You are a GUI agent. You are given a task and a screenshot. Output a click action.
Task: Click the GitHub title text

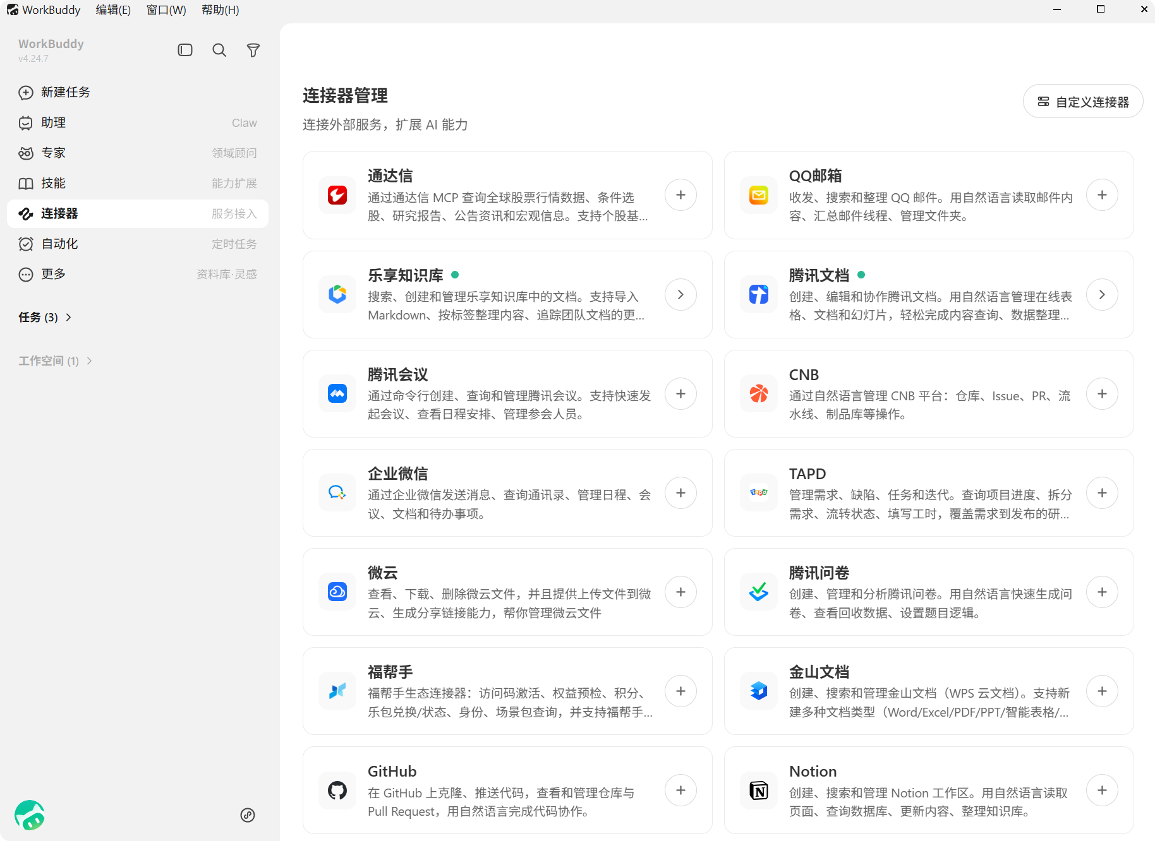392,771
